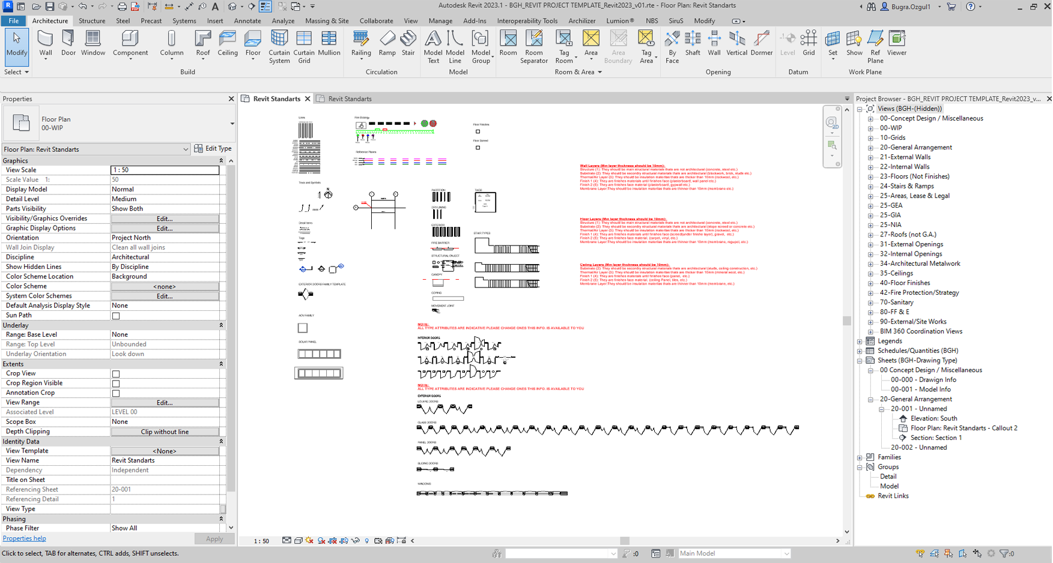1053x563 pixels.
Task: Switch to the Massing & Site tab
Action: [327, 20]
